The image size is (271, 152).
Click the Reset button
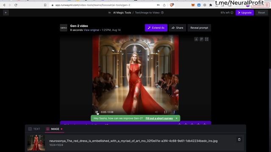261,13
